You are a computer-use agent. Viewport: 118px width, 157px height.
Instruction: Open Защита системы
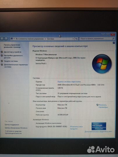11,61
